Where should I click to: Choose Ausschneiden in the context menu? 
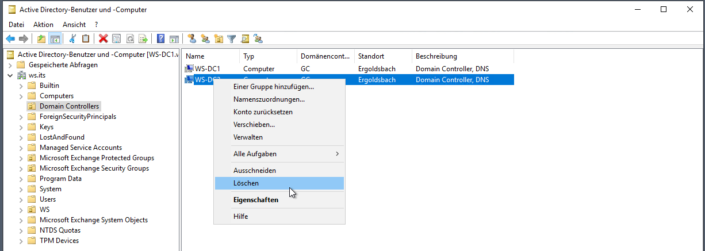(279, 171)
